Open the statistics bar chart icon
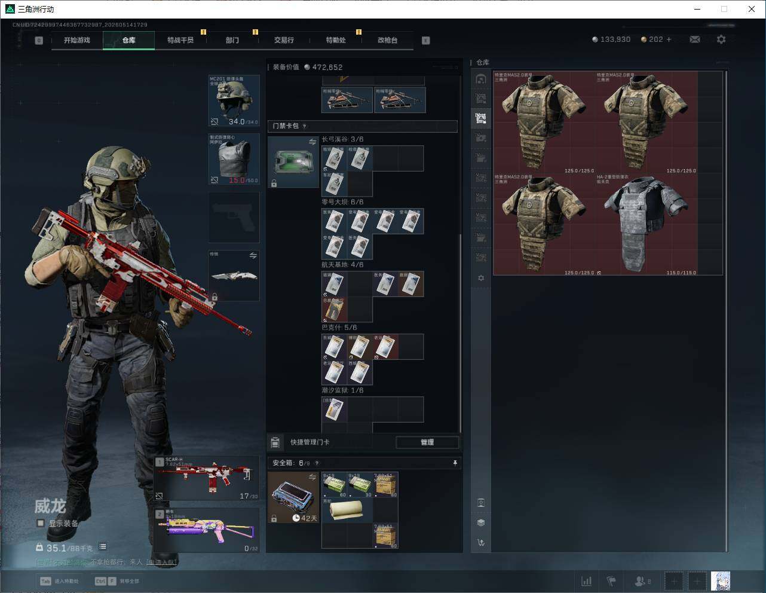Viewport: 766px width, 593px height. pyautogui.click(x=587, y=581)
